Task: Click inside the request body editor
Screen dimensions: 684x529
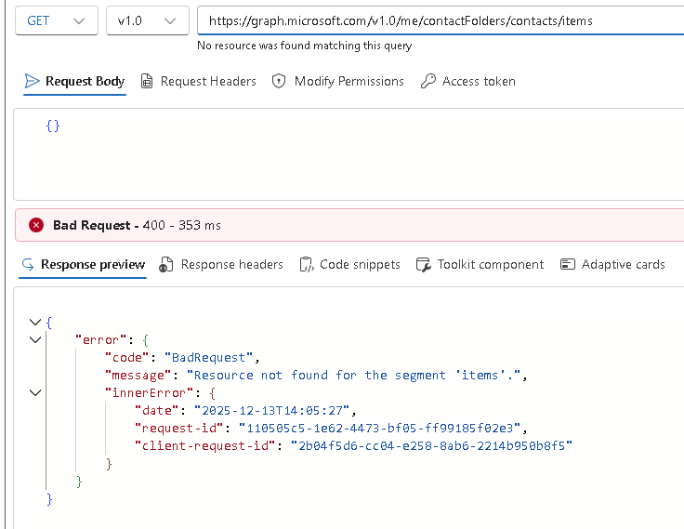Action: pyautogui.click(x=349, y=154)
